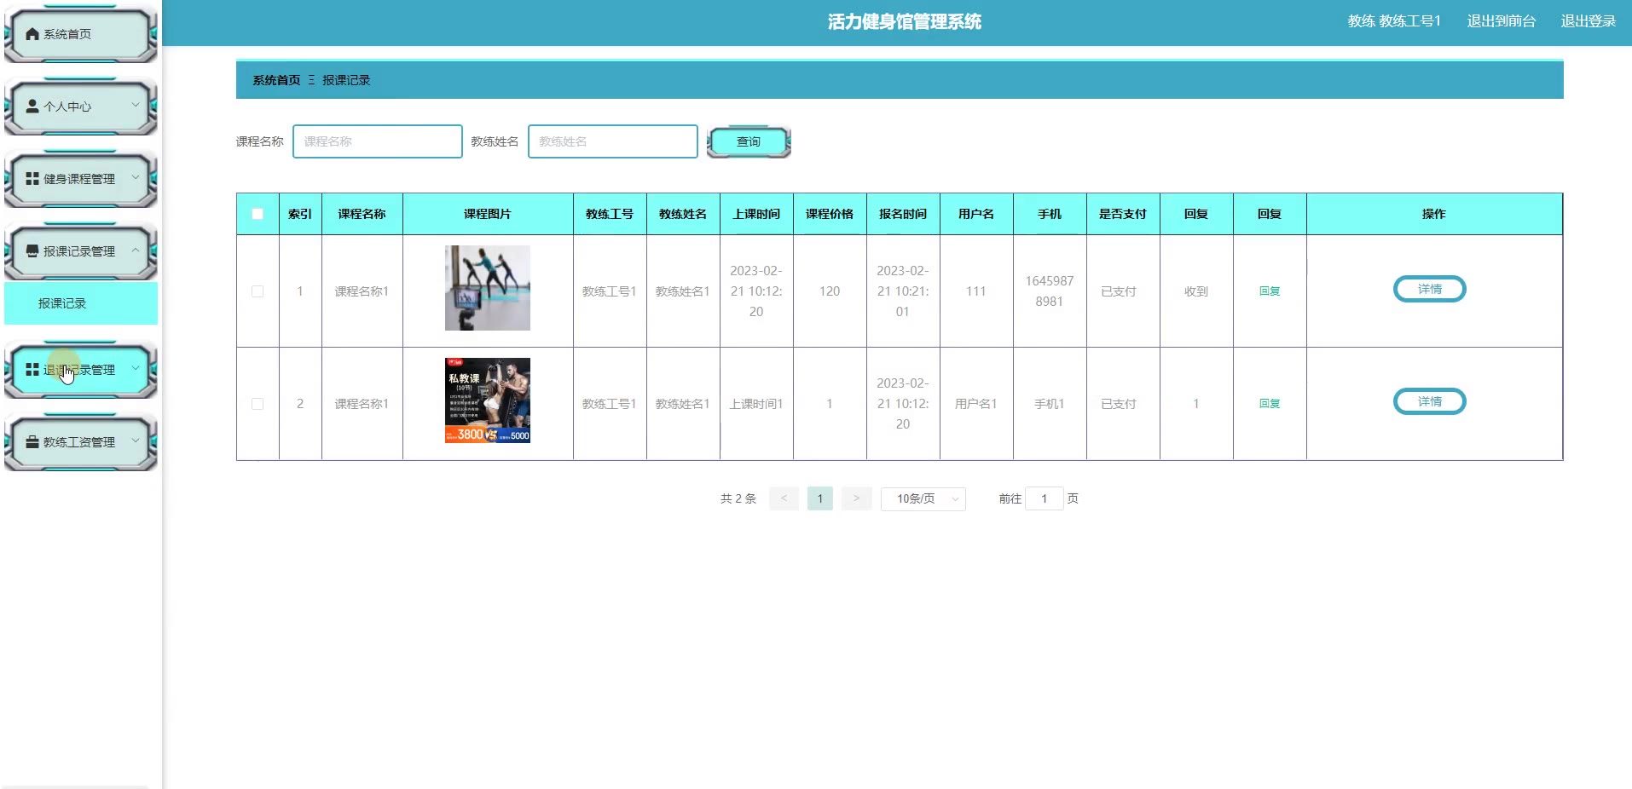This screenshot has width=1632, height=789.
Task: Click the 活力健身馆管理系统 title
Action: pos(905,22)
